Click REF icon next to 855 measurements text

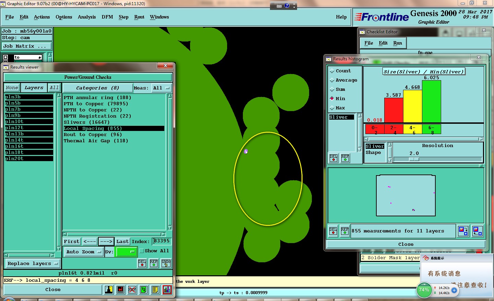coord(345,231)
